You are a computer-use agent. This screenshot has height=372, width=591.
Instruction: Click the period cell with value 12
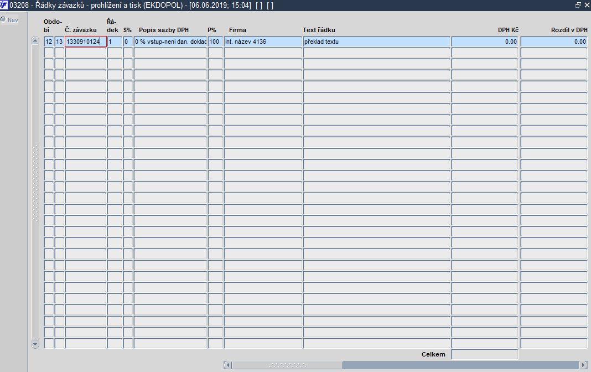pyautogui.click(x=49, y=42)
